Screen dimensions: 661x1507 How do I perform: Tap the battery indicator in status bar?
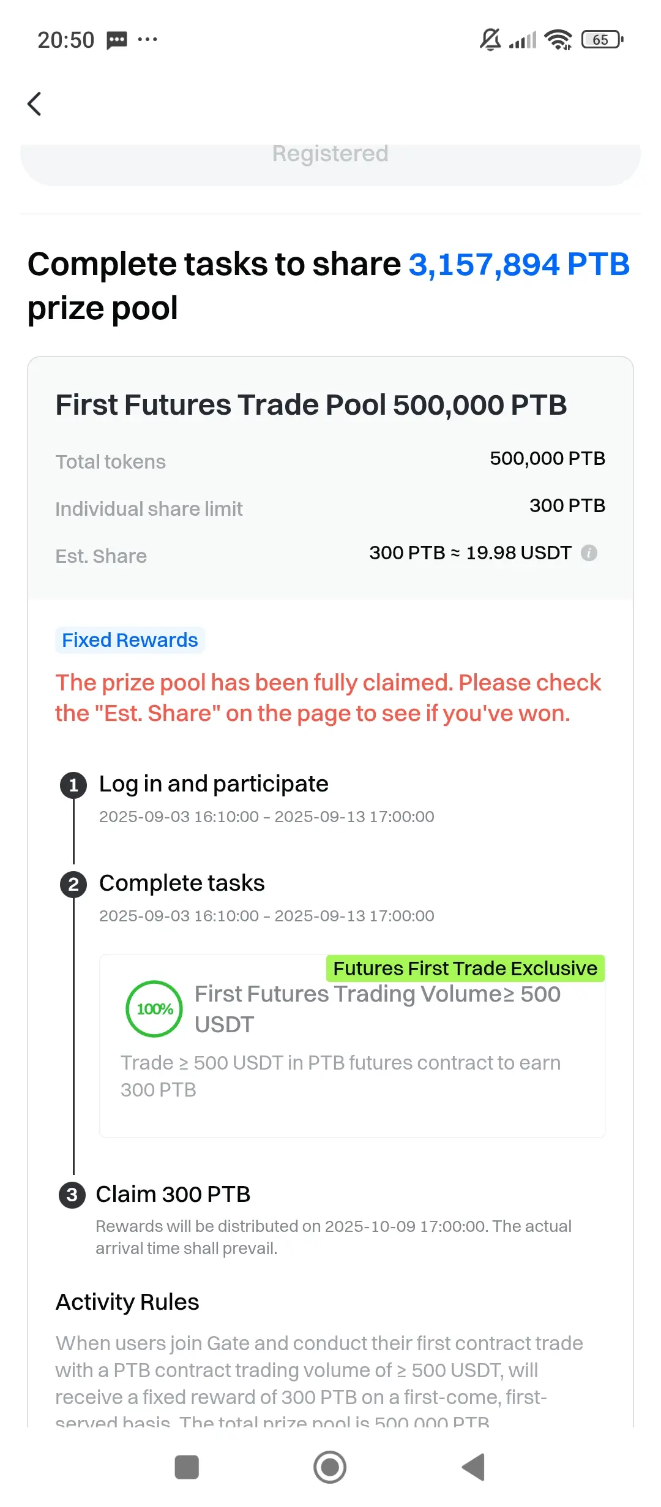pos(602,40)
